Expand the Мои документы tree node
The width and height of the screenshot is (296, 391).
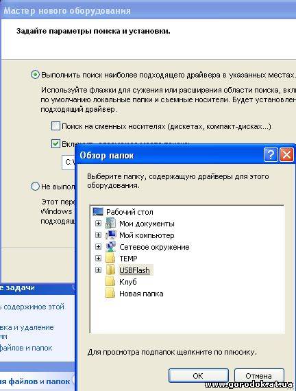pyautogui.click(x=99, y=224)
